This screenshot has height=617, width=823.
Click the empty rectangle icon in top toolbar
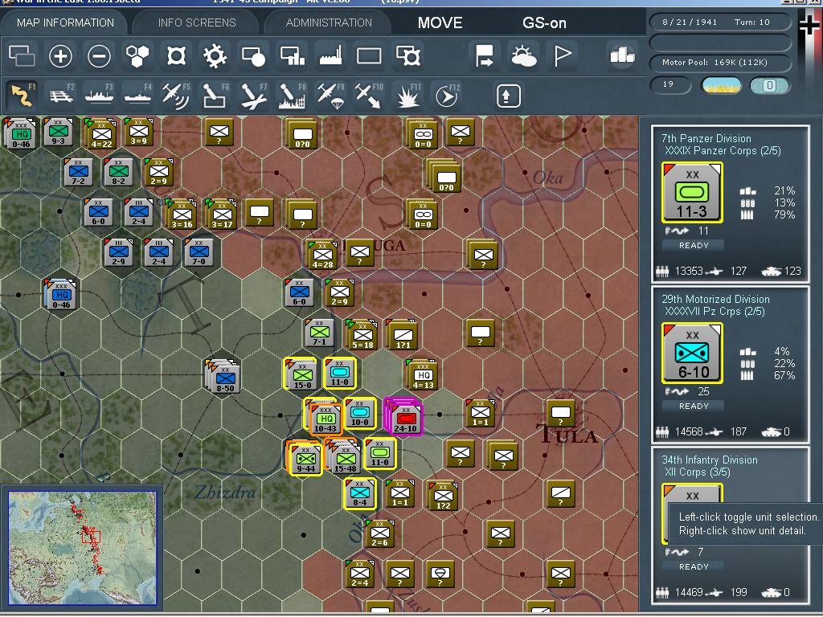point(369,55)
